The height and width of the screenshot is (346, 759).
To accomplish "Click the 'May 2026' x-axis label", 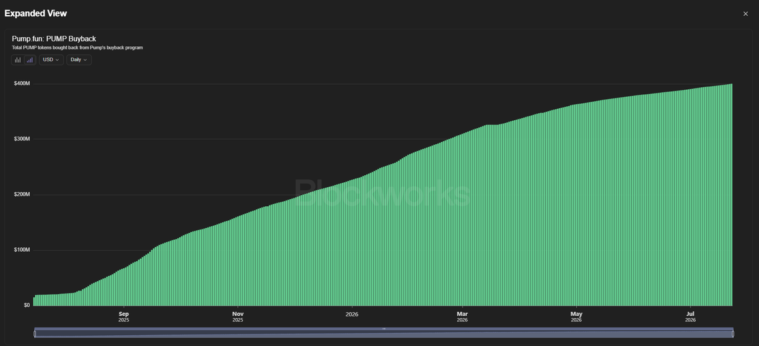I will pyautogui.click(x=576, y=316).
